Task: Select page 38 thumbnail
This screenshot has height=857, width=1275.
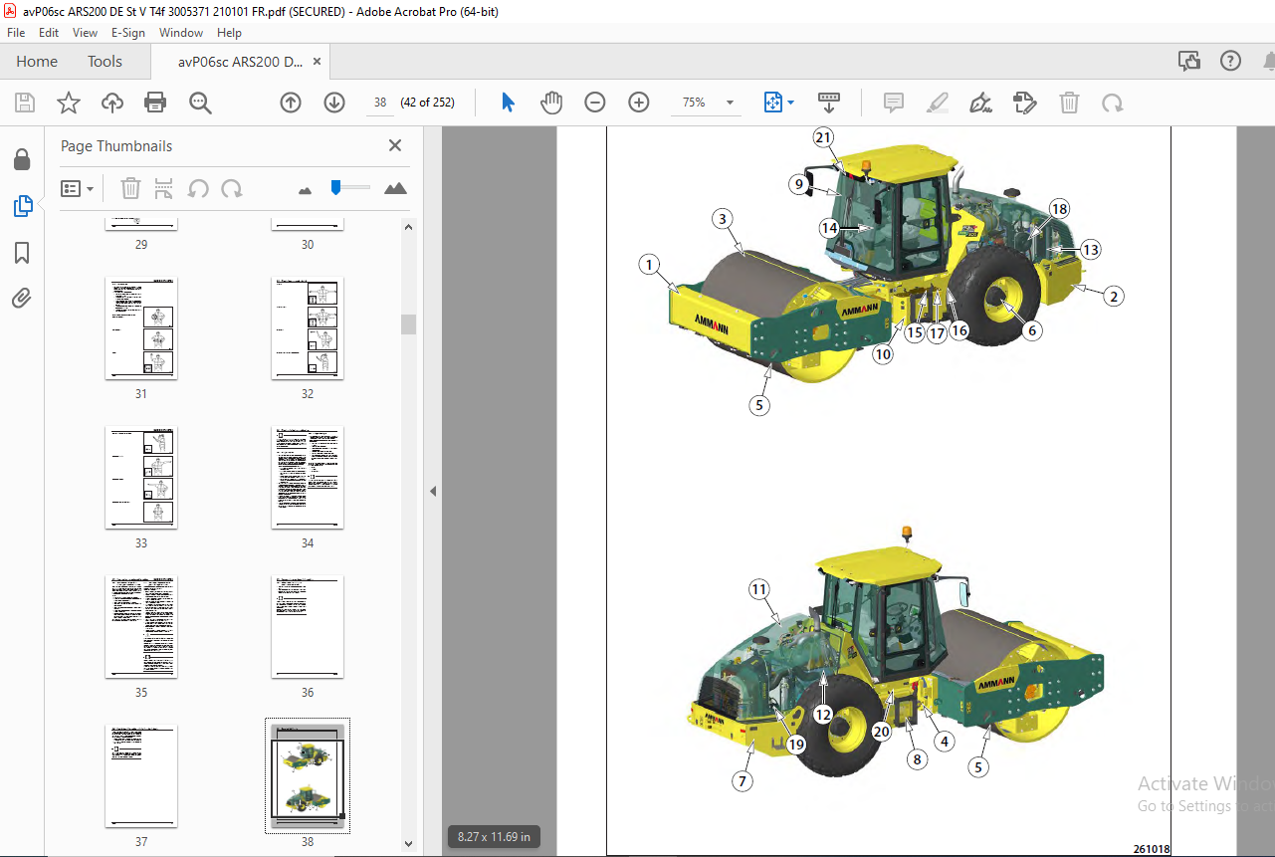Action: 308,775
